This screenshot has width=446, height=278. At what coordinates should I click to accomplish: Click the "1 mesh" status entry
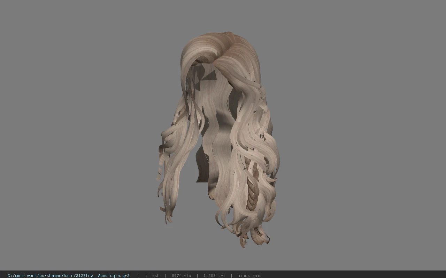pos(152,276)
